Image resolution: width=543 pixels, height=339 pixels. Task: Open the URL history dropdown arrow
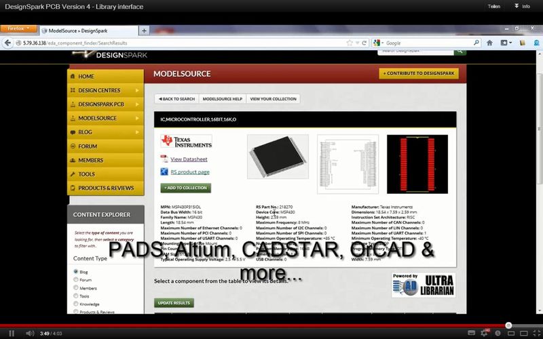357,43
